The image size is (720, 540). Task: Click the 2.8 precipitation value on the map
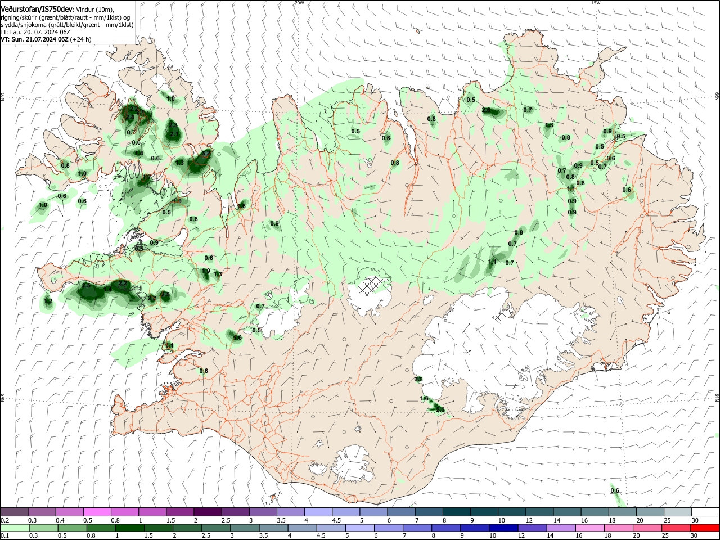(x=440, y=409)
